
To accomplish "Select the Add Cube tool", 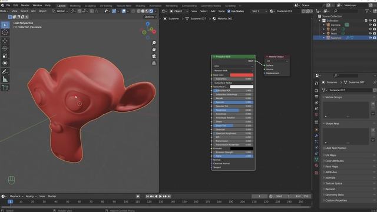I will [5, 88].
